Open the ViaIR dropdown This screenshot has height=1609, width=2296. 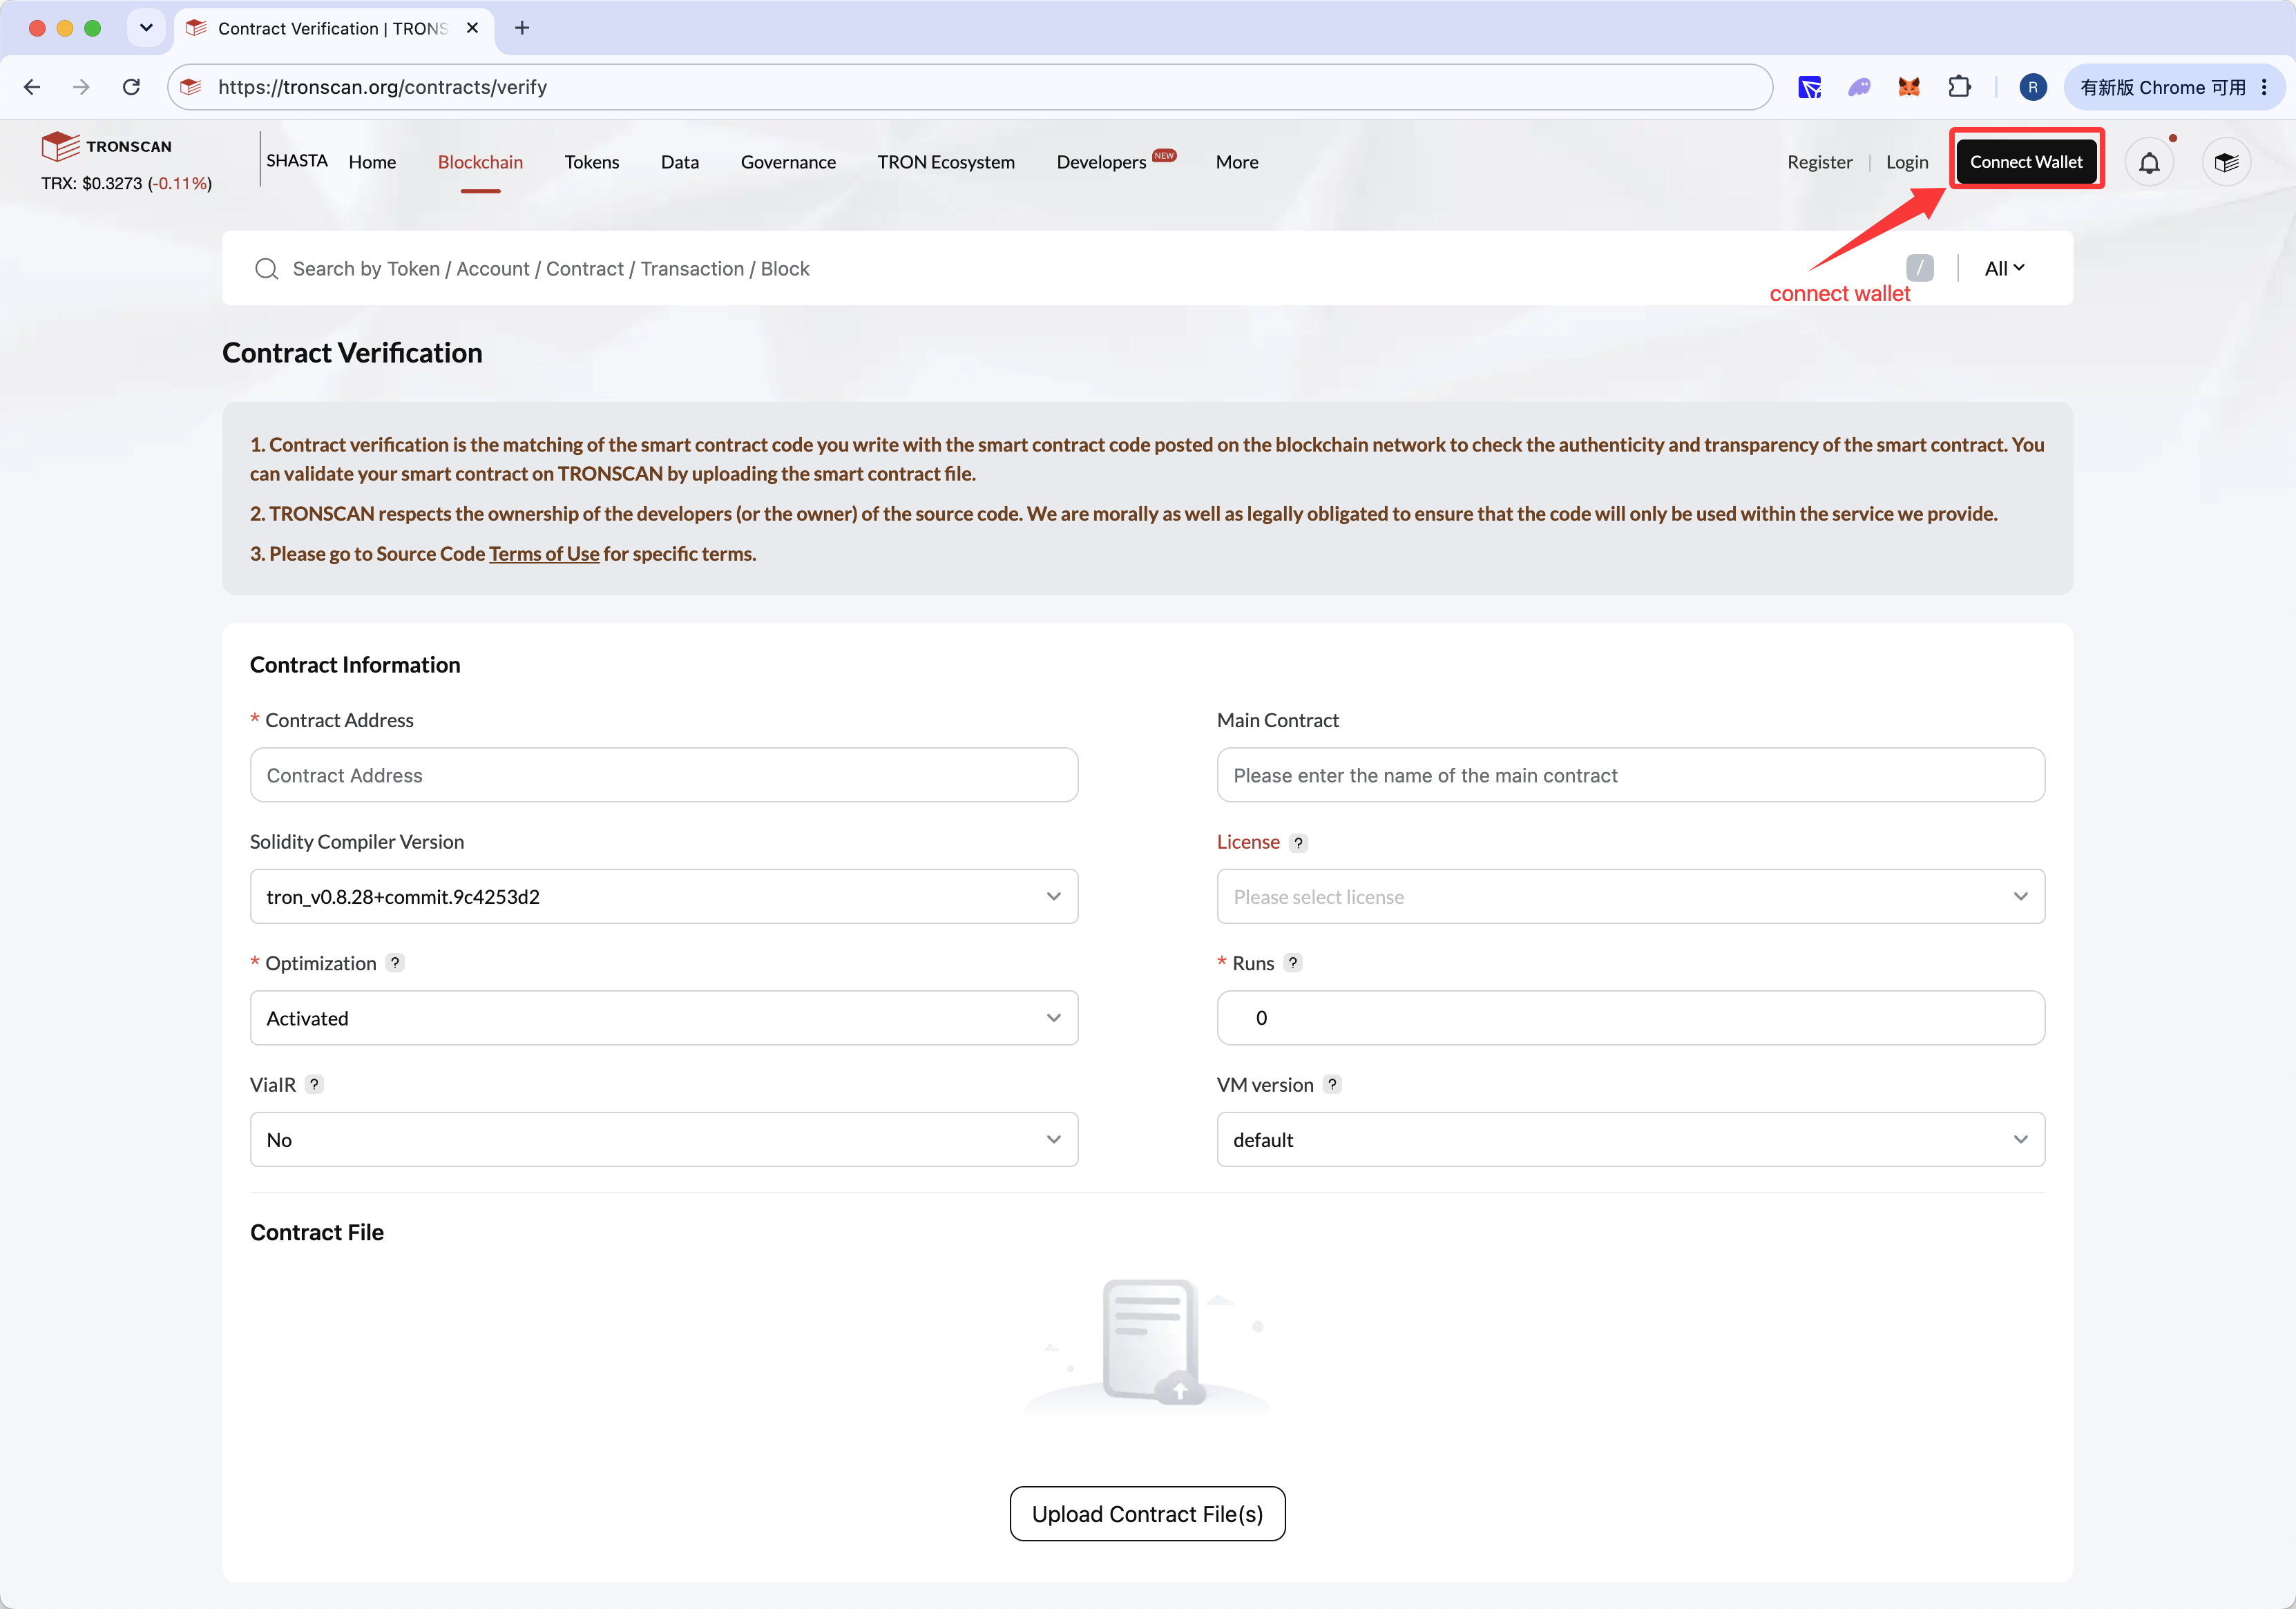pyautogui.click(x=664, y=1140)
